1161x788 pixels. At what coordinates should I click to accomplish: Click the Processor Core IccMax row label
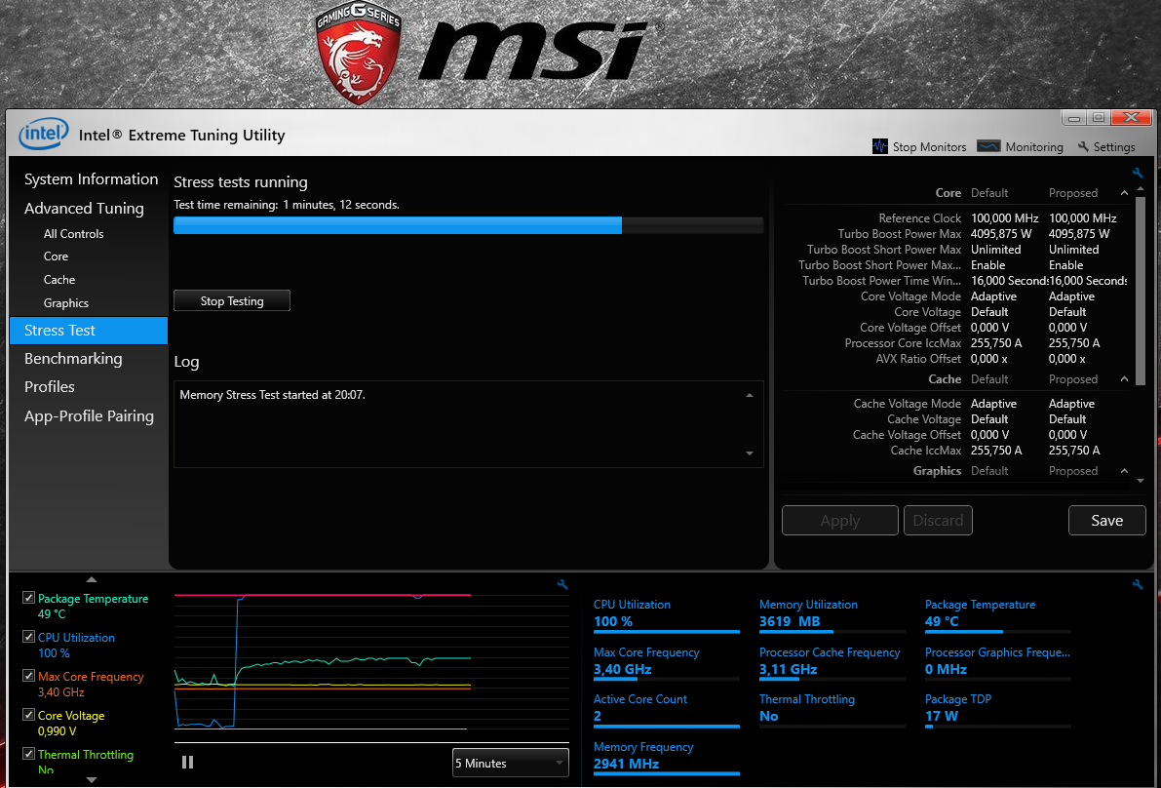click(904, 343)
